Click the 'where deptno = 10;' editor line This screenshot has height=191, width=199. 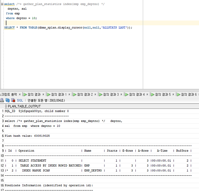pos(21,18)
